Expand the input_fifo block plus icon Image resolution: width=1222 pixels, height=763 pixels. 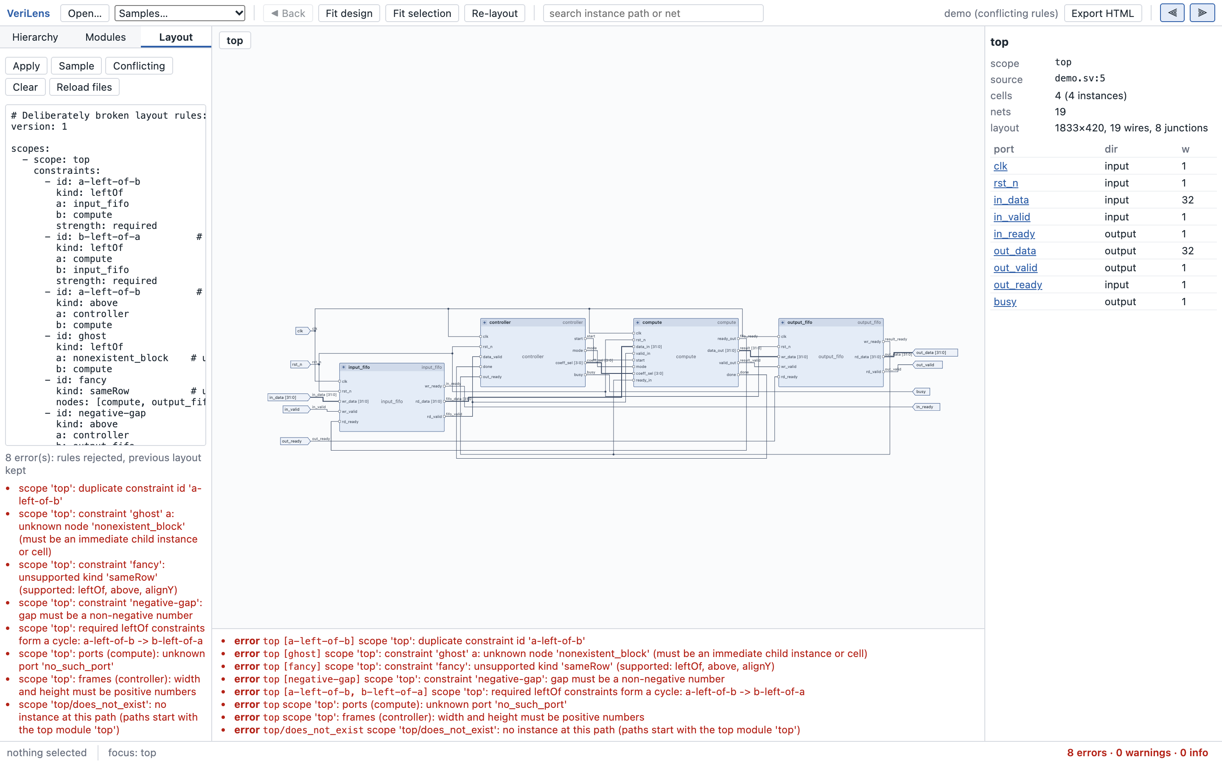click(344, 368)
